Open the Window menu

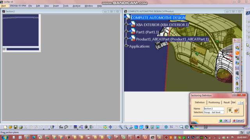coord(89,6)
